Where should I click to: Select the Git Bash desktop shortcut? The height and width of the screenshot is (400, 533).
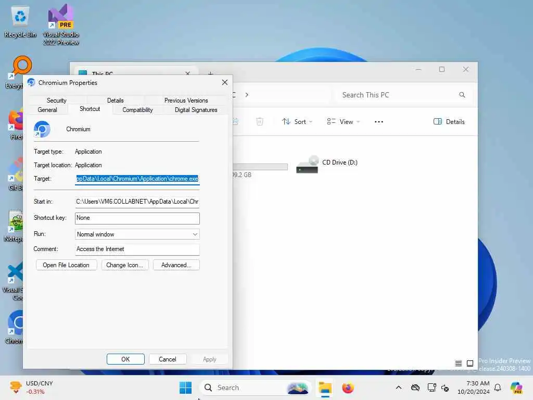[x=16, y=174]
